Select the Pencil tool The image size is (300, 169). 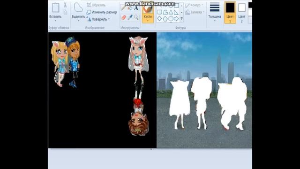pos(124,8)
